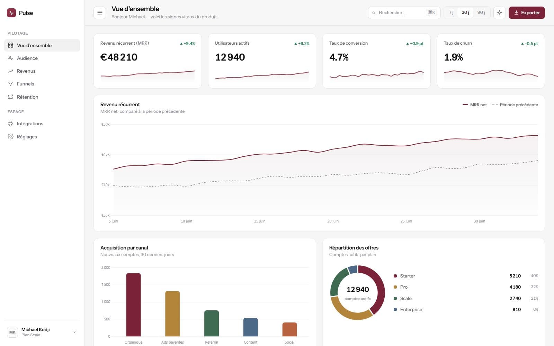This screenshot has height=346, width=554.
Task: Click the Pulse logo icon
Action: click(11, 13)
